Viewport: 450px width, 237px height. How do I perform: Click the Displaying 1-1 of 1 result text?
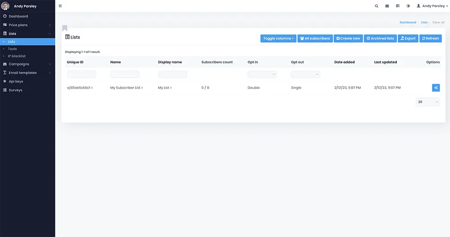[x=83, y=52]
